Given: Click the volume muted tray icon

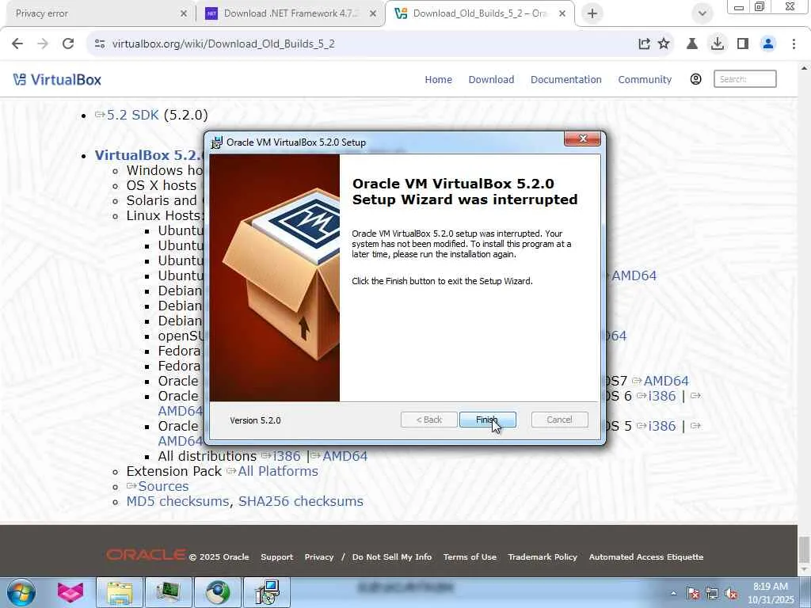Looking at the screenshot, I should (731, 593).
